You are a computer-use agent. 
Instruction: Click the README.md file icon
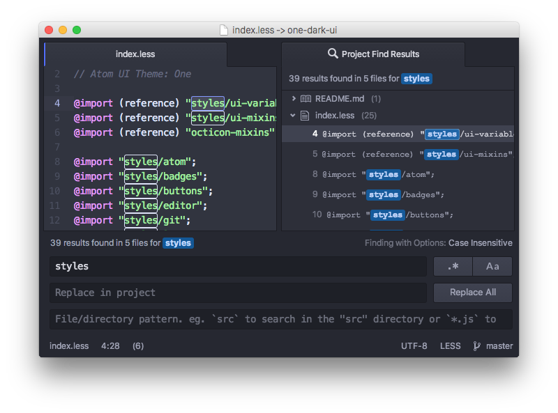305,99
